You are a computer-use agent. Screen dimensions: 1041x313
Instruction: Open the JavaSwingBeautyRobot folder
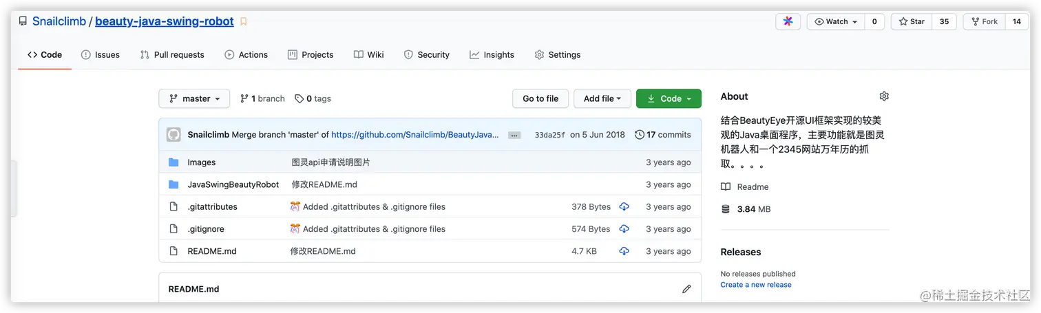233,184
